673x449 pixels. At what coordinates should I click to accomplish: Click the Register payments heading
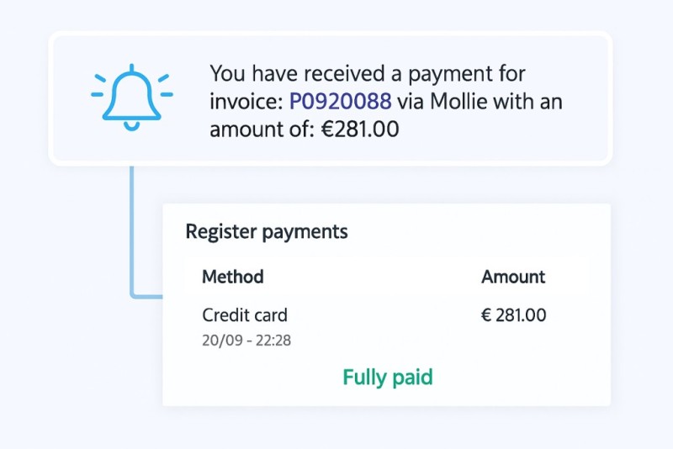pos(267,231)
